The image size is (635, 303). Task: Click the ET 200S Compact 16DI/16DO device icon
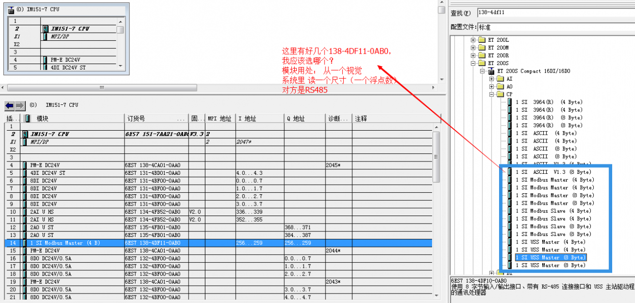coord(492,71)
